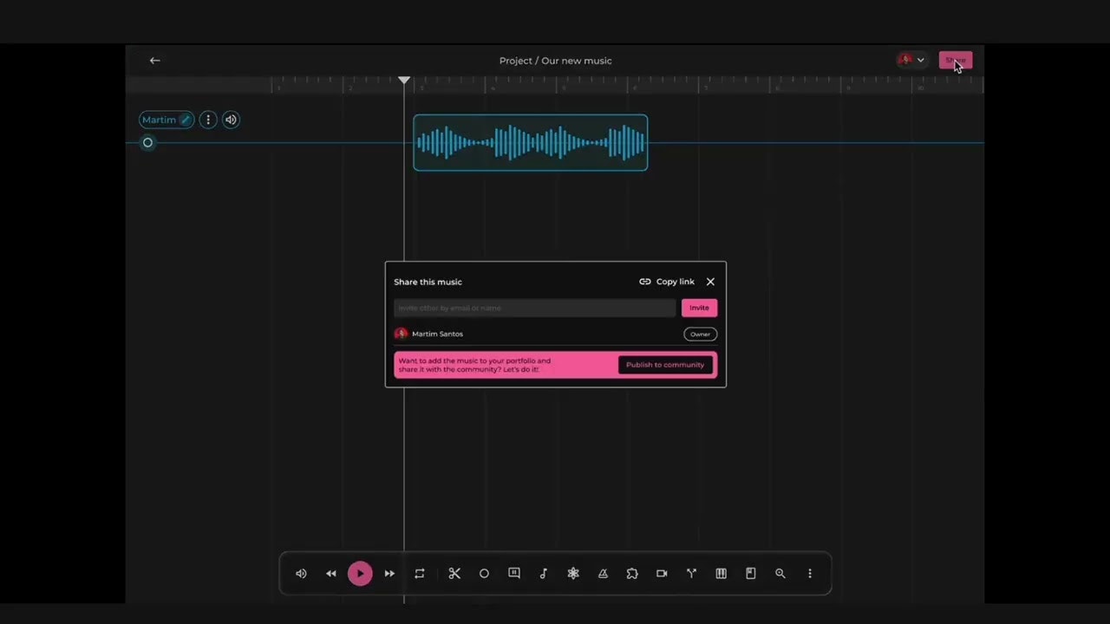The width and height of the screenshot is (1110, 624).
Task: Rewind playback with the double-left arrows
Action: (x=330, y=574)
